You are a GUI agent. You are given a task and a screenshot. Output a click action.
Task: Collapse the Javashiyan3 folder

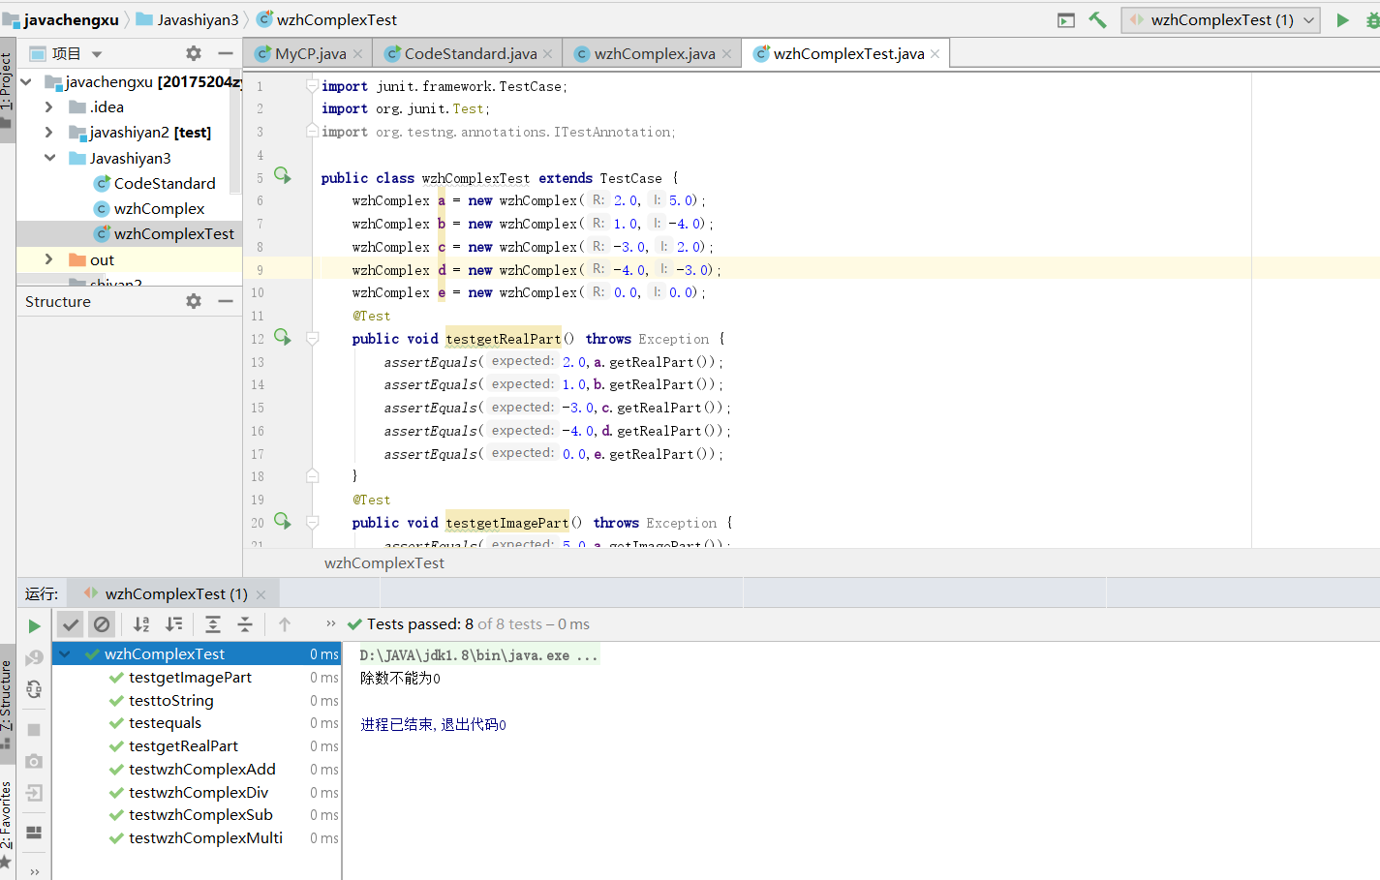coord(48,158)
